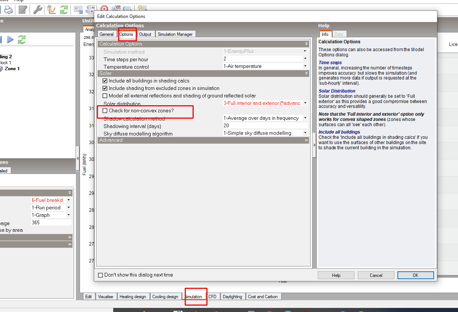458x312 pixels.
Task: Click the padlock chart toolbar icon
Action: coord(52,10)
